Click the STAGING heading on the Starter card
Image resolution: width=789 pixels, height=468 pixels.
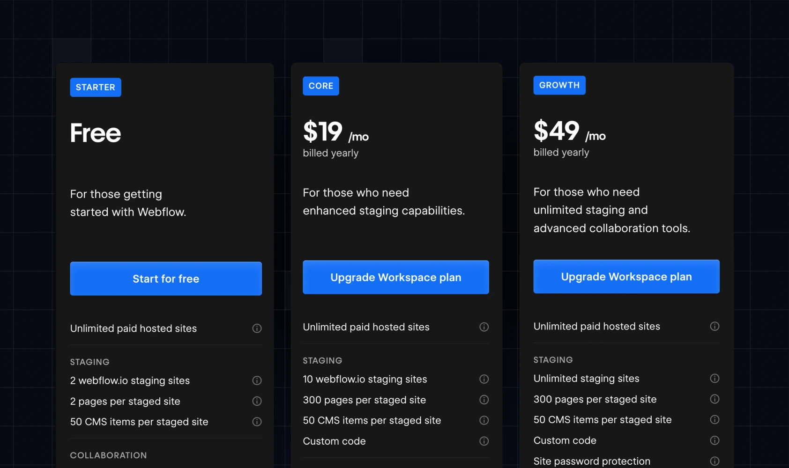(x=89, y=362)
